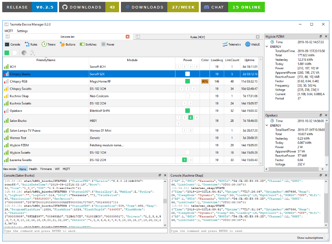Open the Switches configuration
This screenshot has height=244, width=332.
click(x=88, y=44)
